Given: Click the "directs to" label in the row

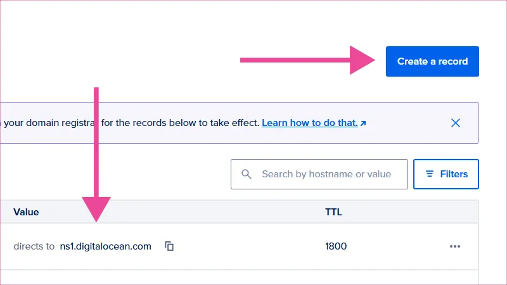Looking at the screenshot, I should pos(34,246).
